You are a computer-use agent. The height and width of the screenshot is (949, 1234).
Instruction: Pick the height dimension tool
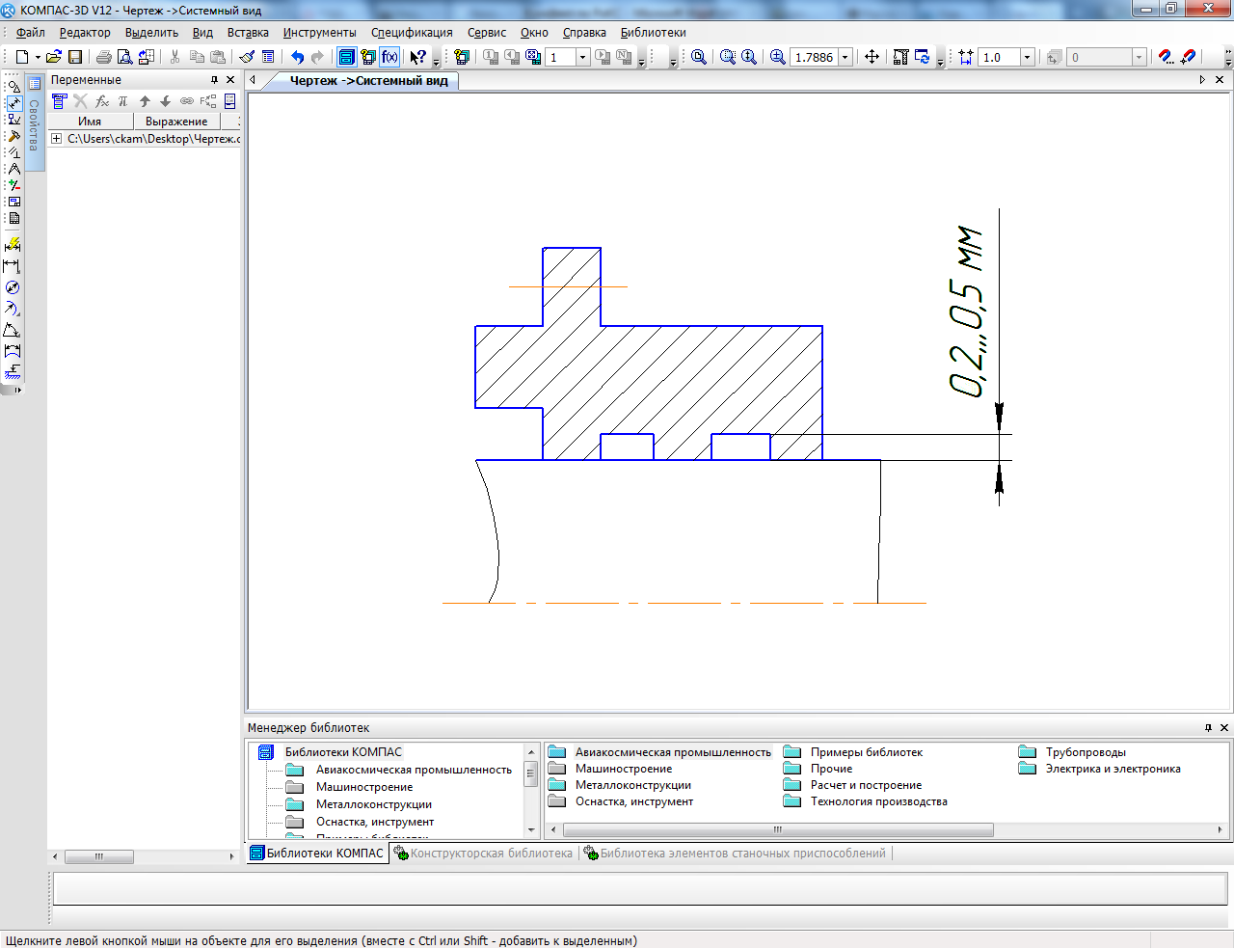pos(13,372)
